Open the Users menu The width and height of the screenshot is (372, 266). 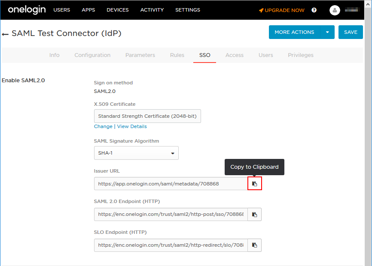[61, 10]
